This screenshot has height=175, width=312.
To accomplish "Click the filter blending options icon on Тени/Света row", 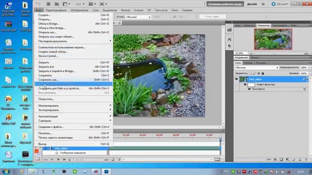I will [305, 89].
